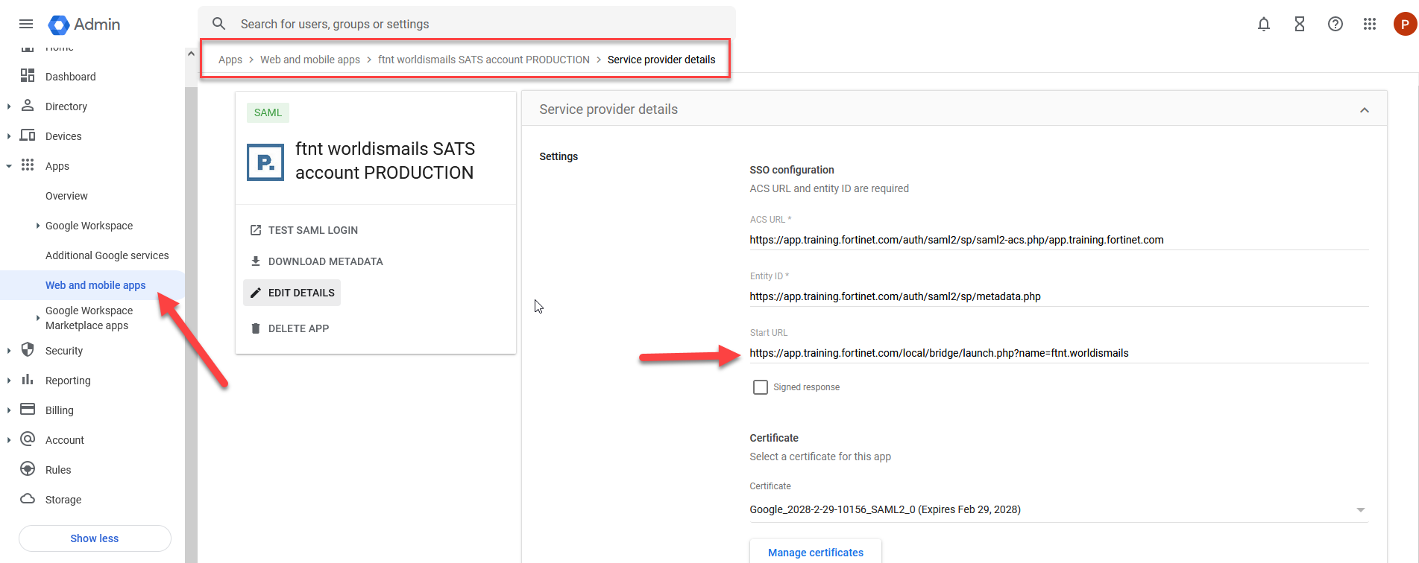Open the Storage menu item

pos(63,500)
